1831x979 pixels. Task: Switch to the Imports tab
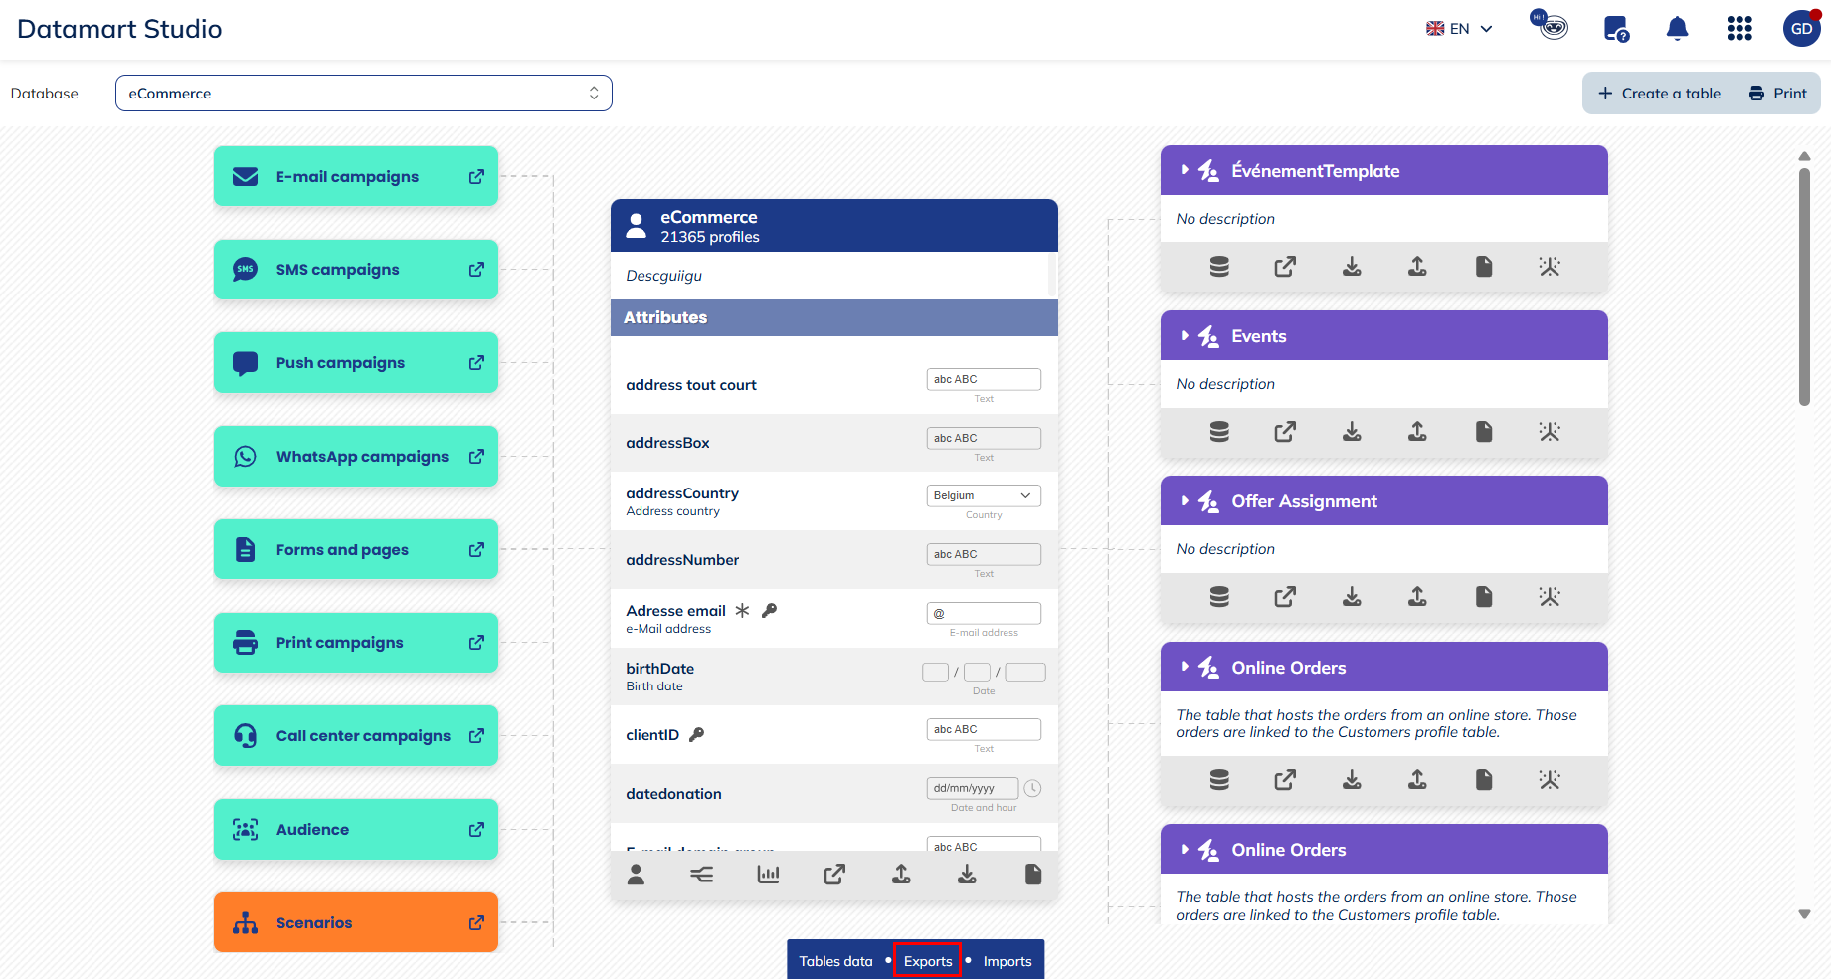1007,961
